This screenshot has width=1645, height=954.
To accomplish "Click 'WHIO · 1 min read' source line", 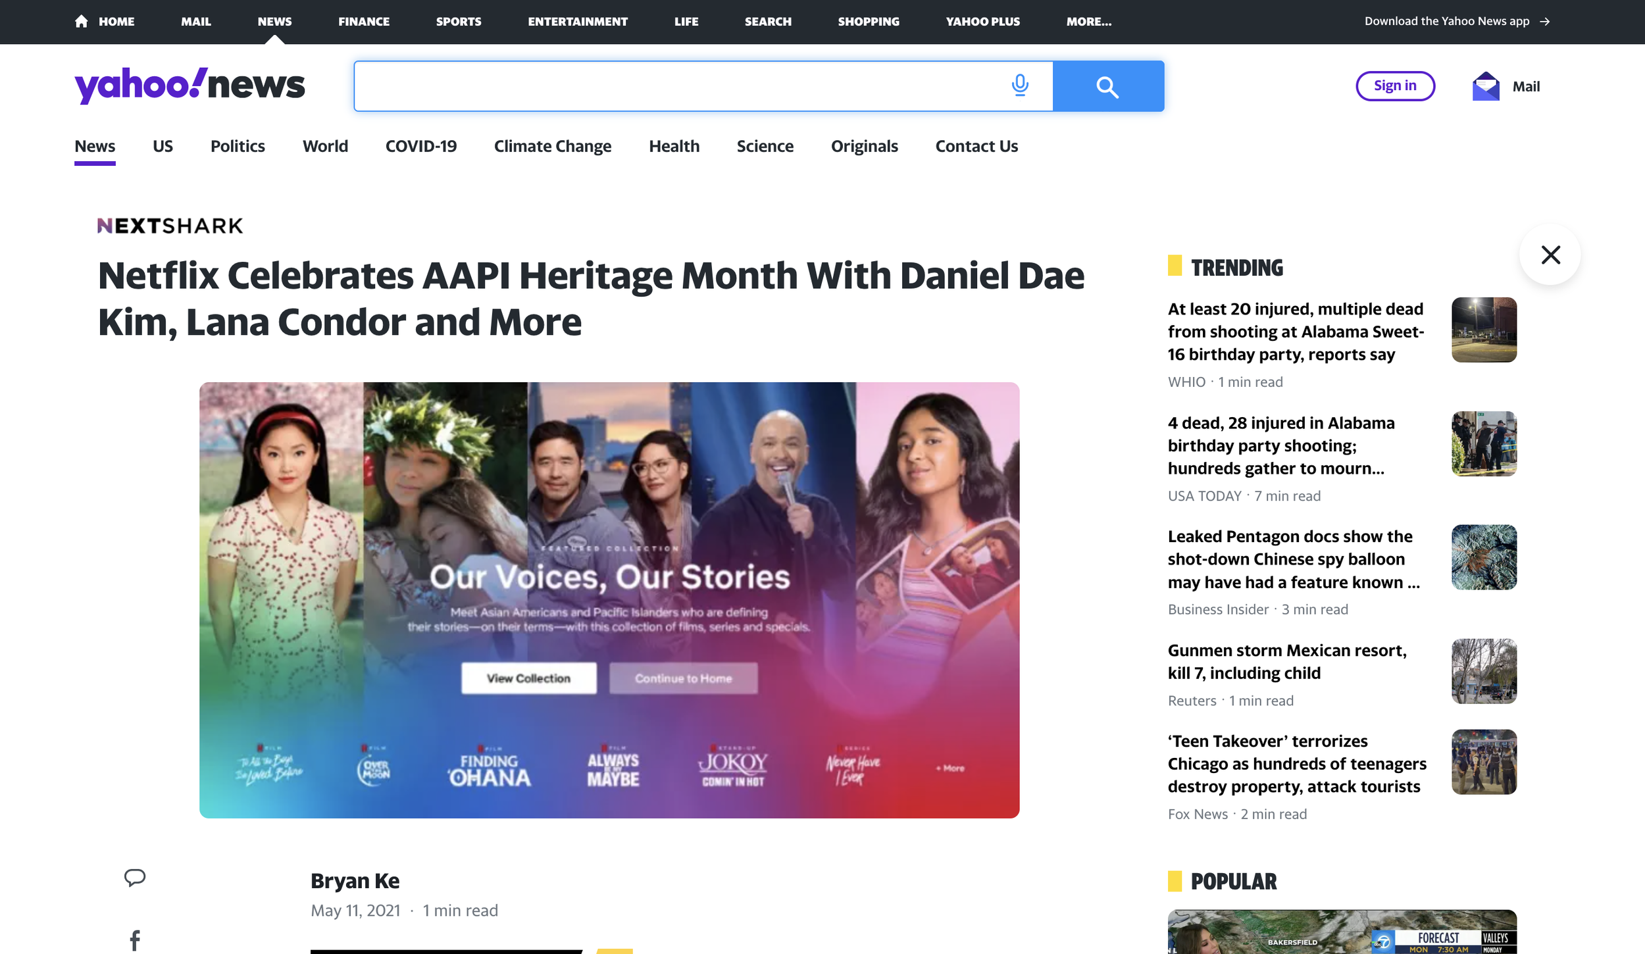I will click(x=1225, y=382).
